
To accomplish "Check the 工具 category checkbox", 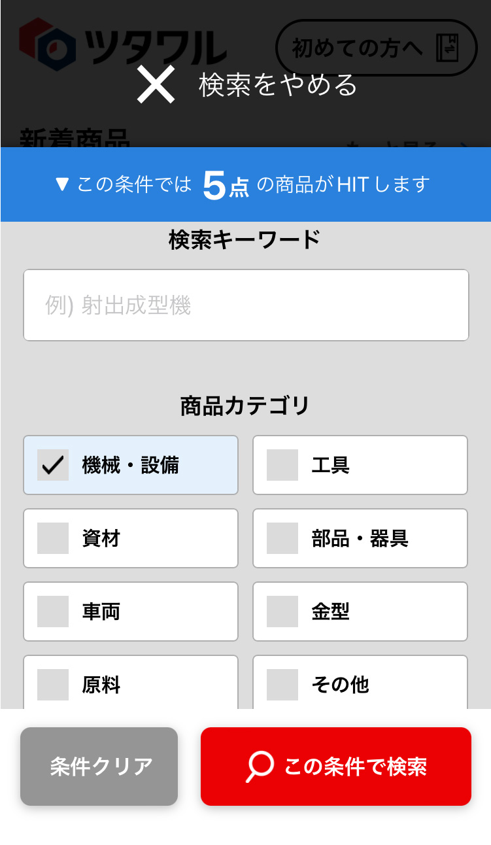I will point(282,465).
